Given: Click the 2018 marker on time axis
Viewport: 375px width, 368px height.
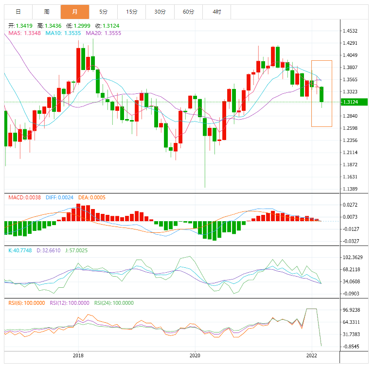Looking at the screenshot, I should point(78,355).
